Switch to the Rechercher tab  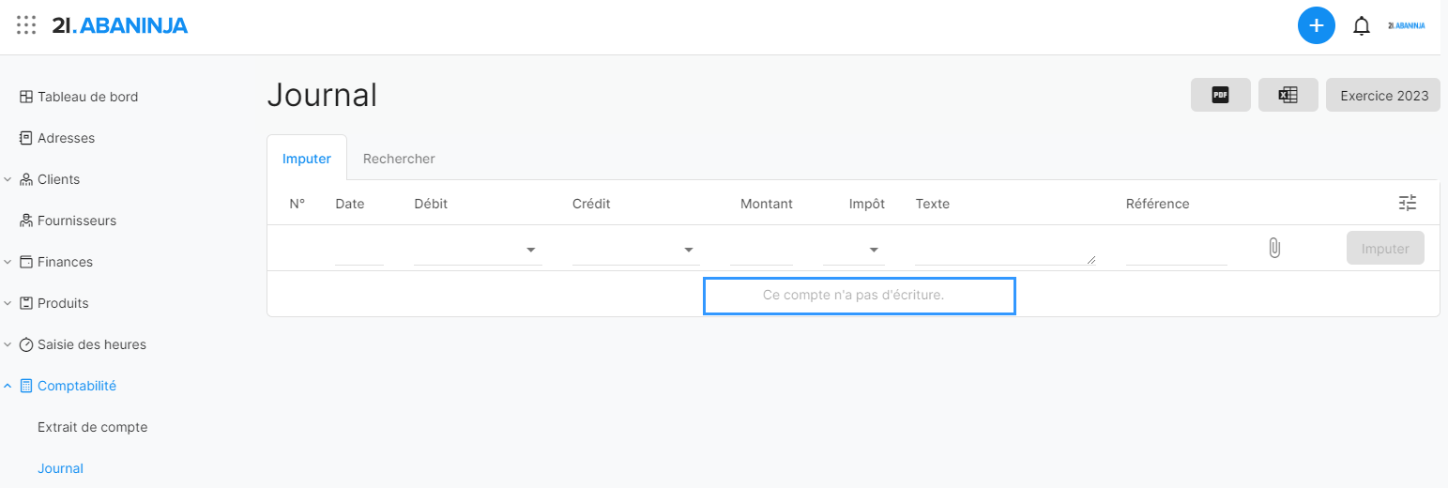pos(399,159)
